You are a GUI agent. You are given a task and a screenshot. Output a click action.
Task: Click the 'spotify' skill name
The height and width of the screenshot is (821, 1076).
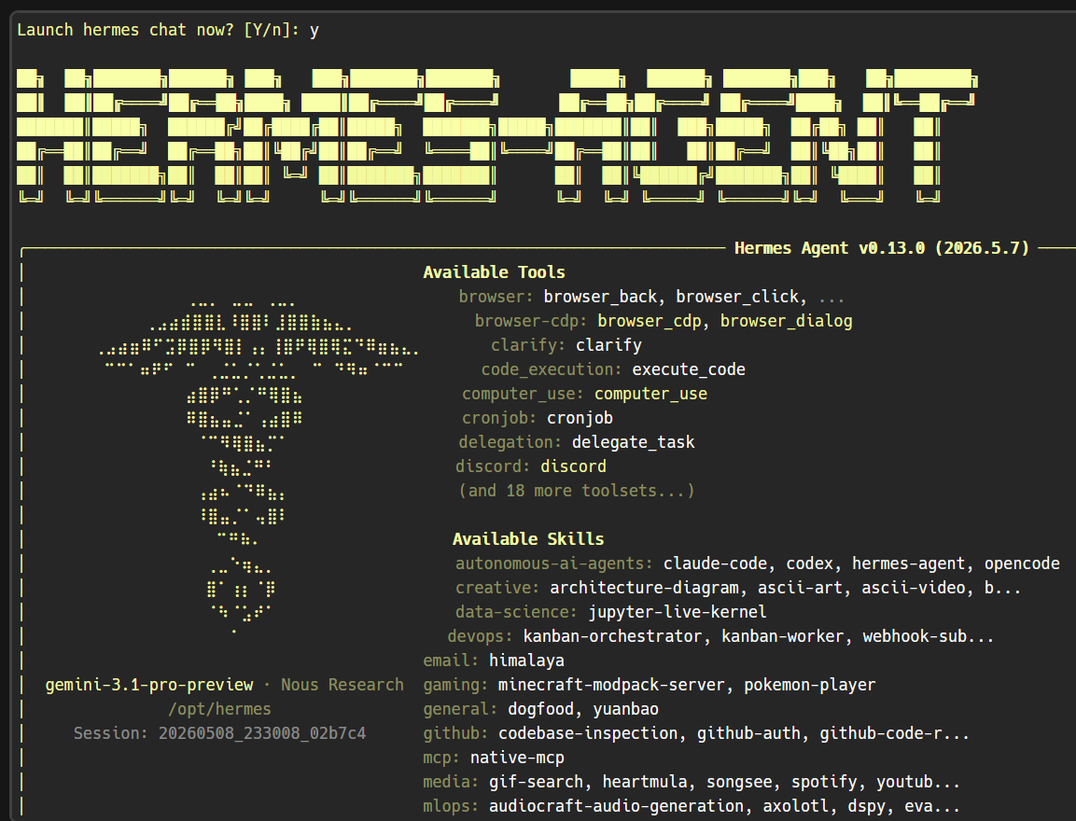tap(824, 782)
